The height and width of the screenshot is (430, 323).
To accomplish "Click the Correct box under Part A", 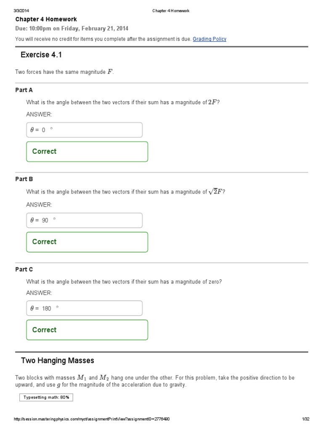I will pyautogui.click(x=87, y=152).
